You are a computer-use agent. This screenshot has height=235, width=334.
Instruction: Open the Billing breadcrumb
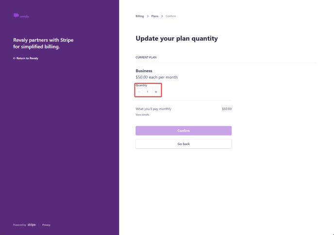pos(140,16)
